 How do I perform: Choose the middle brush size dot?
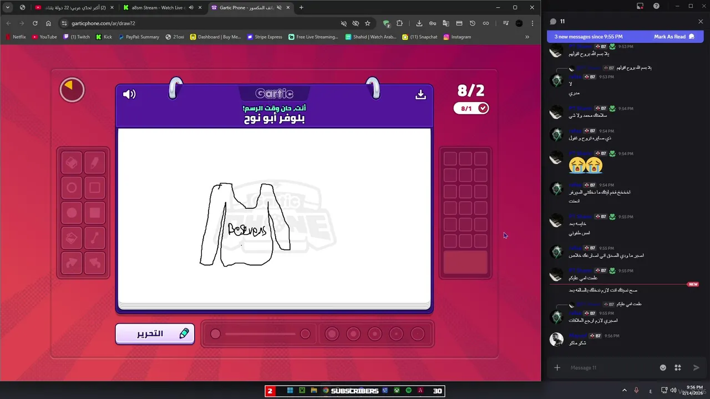pyautogui.click(x=375, y=334)
